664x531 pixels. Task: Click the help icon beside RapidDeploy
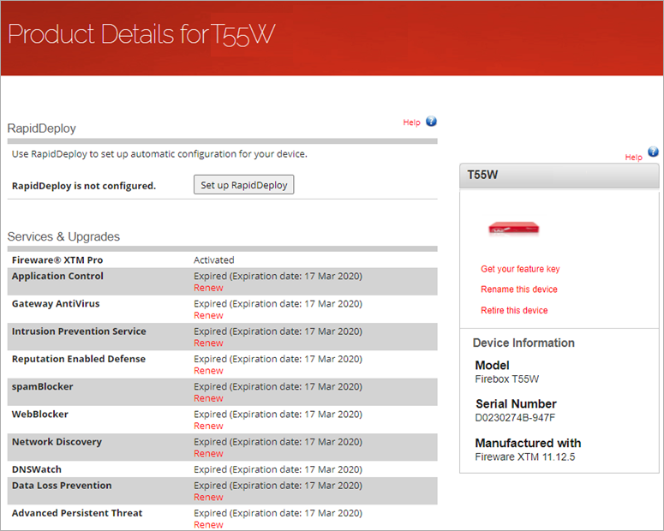pyautogui.click(x=431, y=122)
